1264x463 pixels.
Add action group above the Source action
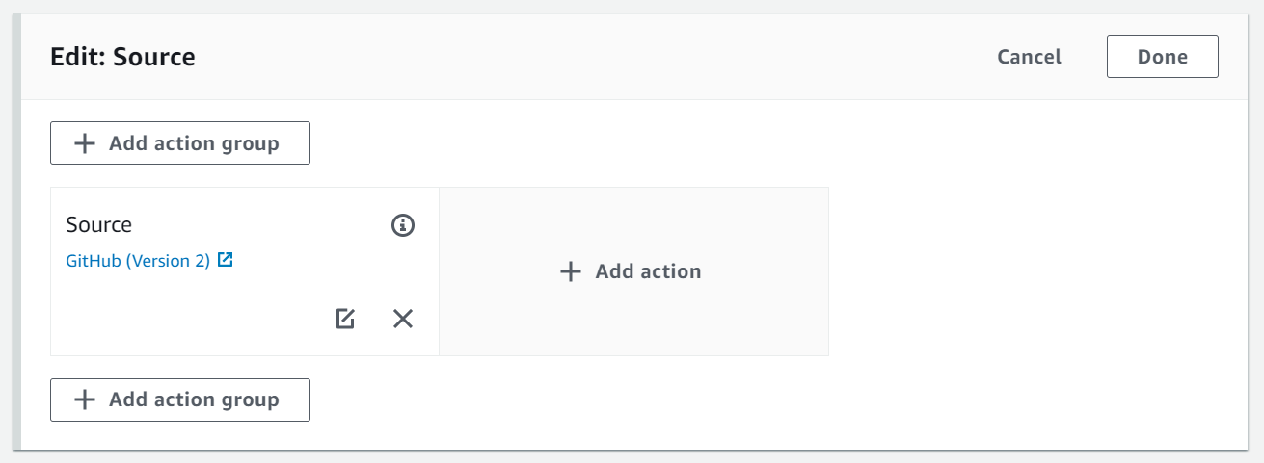pyautogui.click(x=180, y=143)
